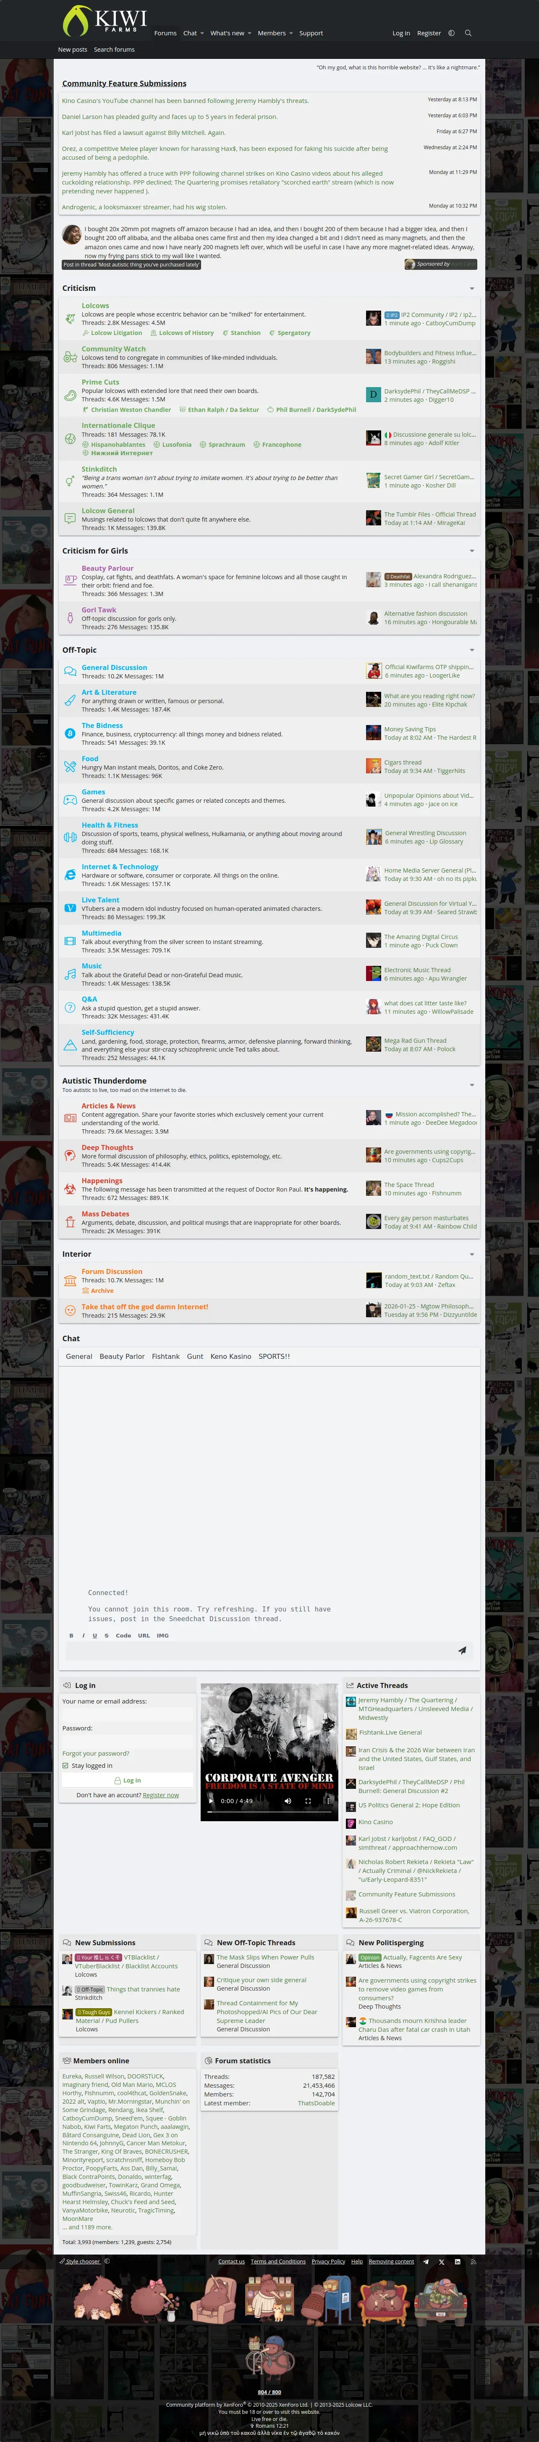Open the X social link in footer
The height and width of the screenshot is (2442, 539).
(442, 2262)
